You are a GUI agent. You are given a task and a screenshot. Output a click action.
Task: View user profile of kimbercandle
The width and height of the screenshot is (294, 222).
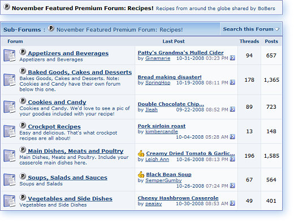162,131
